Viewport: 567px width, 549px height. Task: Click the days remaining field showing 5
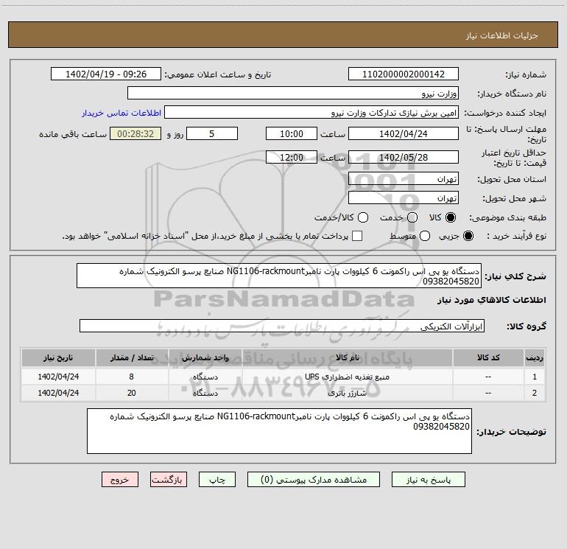click(x=212, y=133)
